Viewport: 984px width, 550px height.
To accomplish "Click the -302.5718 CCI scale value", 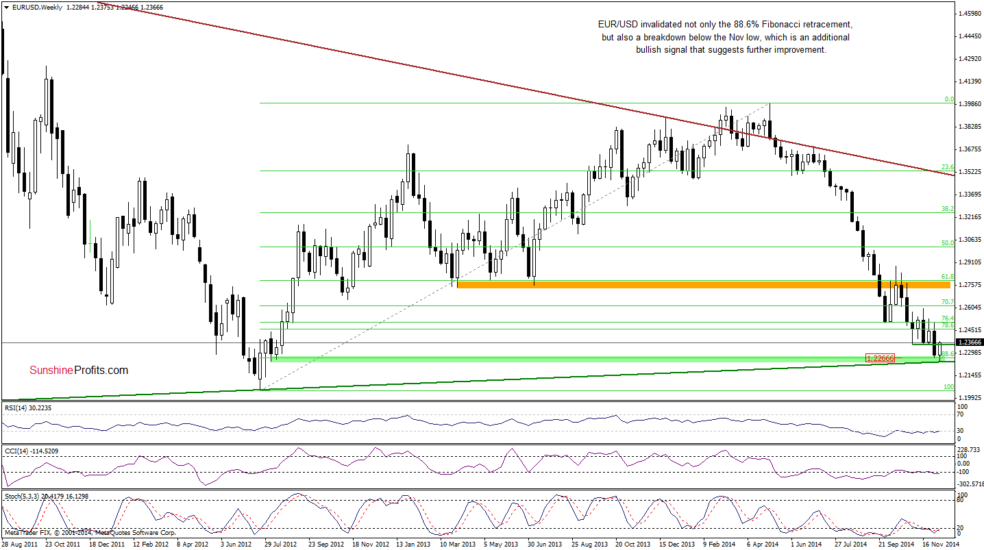I will pos(970,484).
